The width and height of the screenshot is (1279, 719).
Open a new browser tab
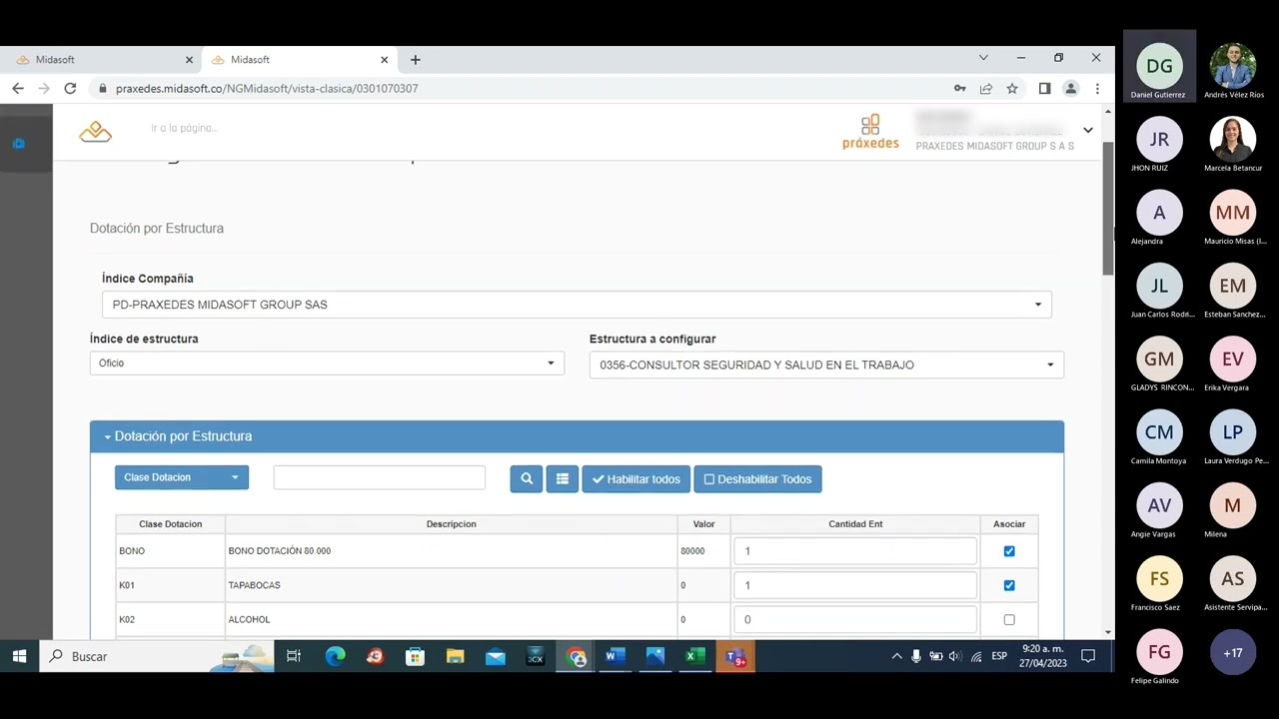[416, 60]
